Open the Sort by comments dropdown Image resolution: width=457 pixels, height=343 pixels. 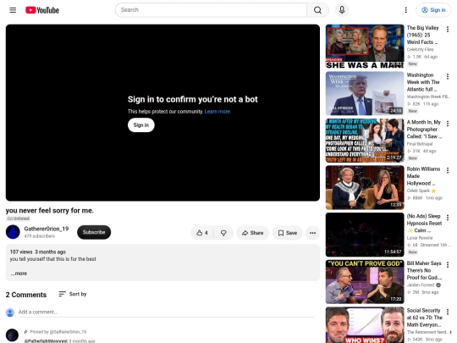point(73,294)
